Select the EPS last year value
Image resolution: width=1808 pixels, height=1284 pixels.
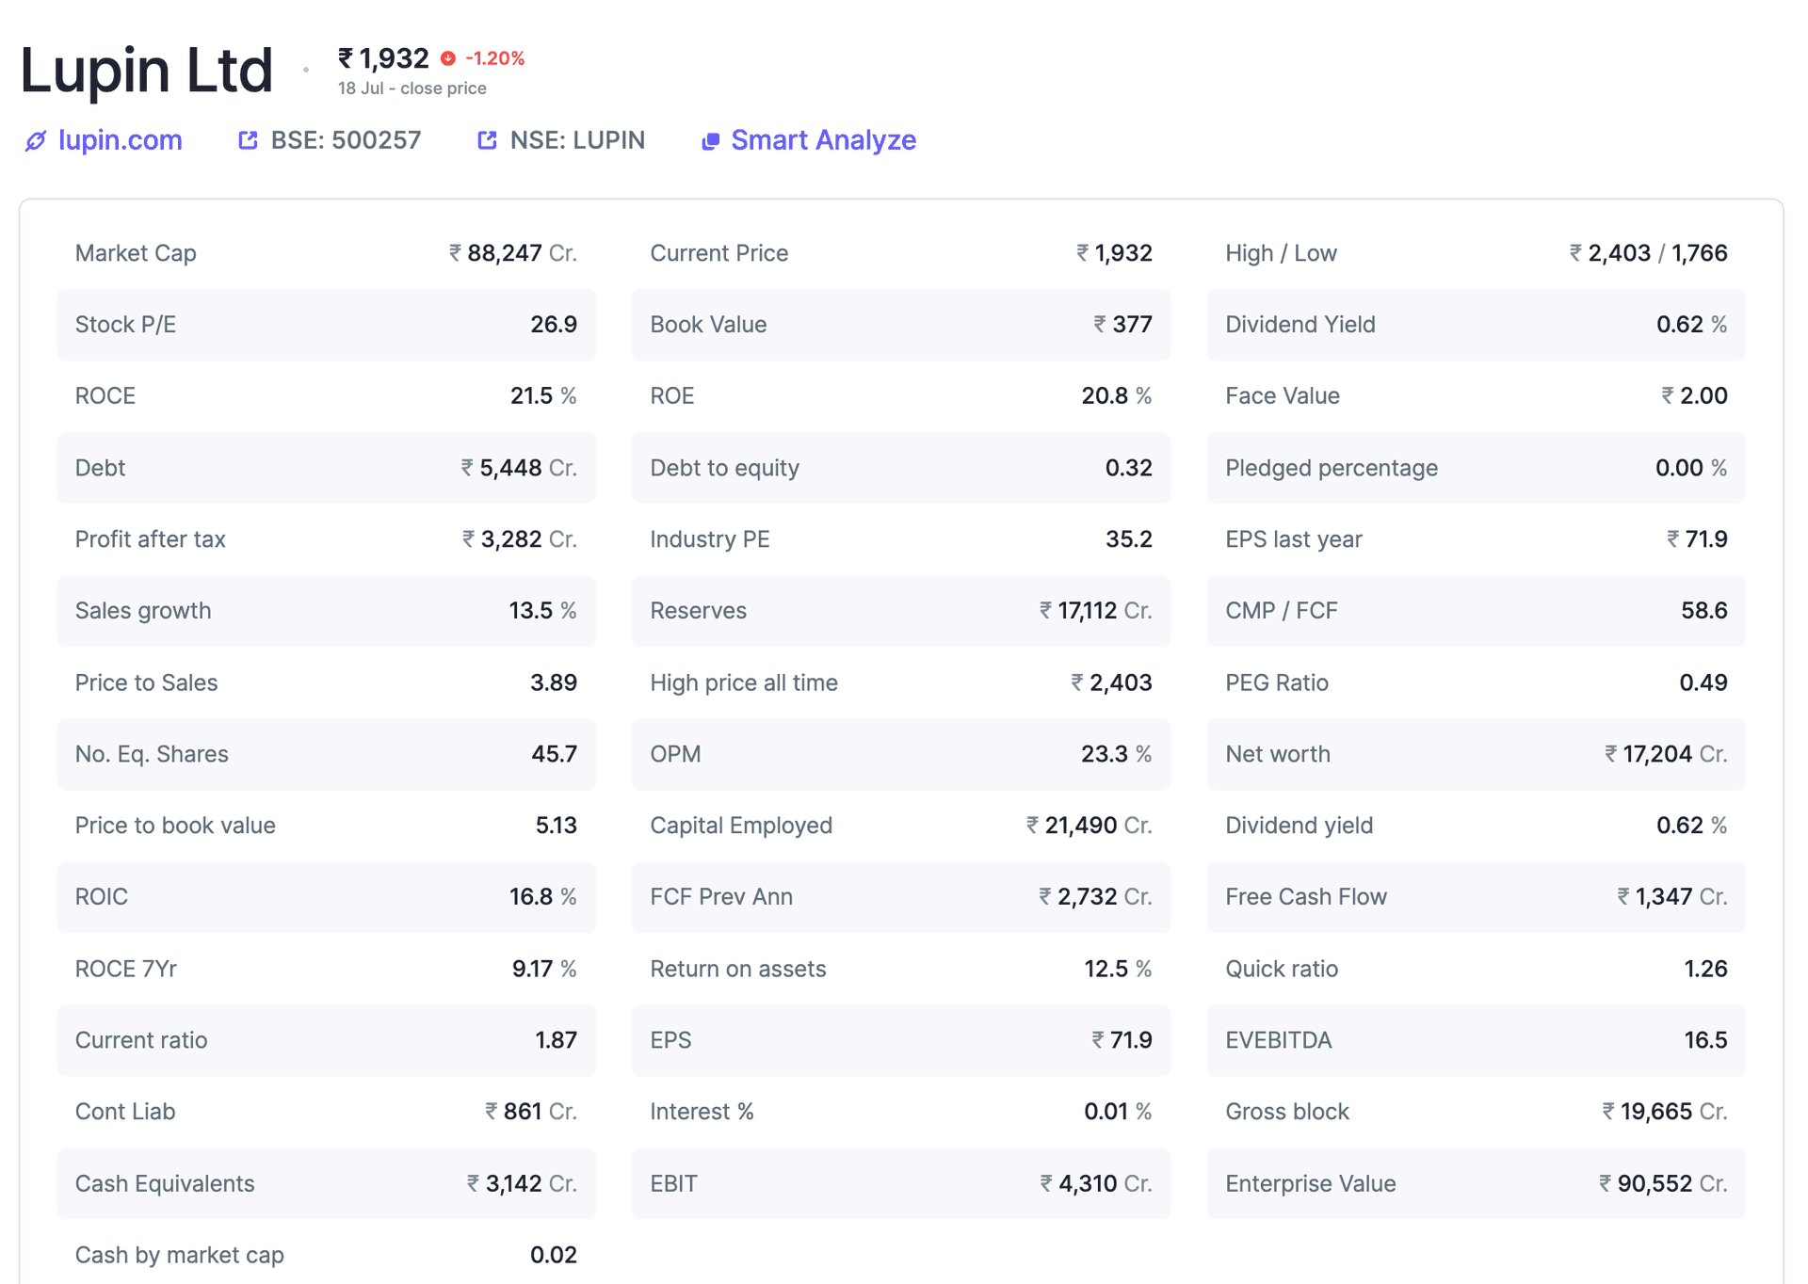[x=1698, y=539]
